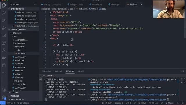This screenshot has height=105, width=186.
Task: Open the Testing flask view
Action: click(4, 50)
